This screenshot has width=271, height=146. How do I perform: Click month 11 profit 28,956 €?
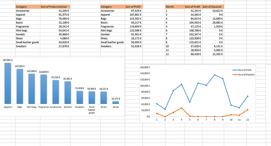[x=193, y=50]
